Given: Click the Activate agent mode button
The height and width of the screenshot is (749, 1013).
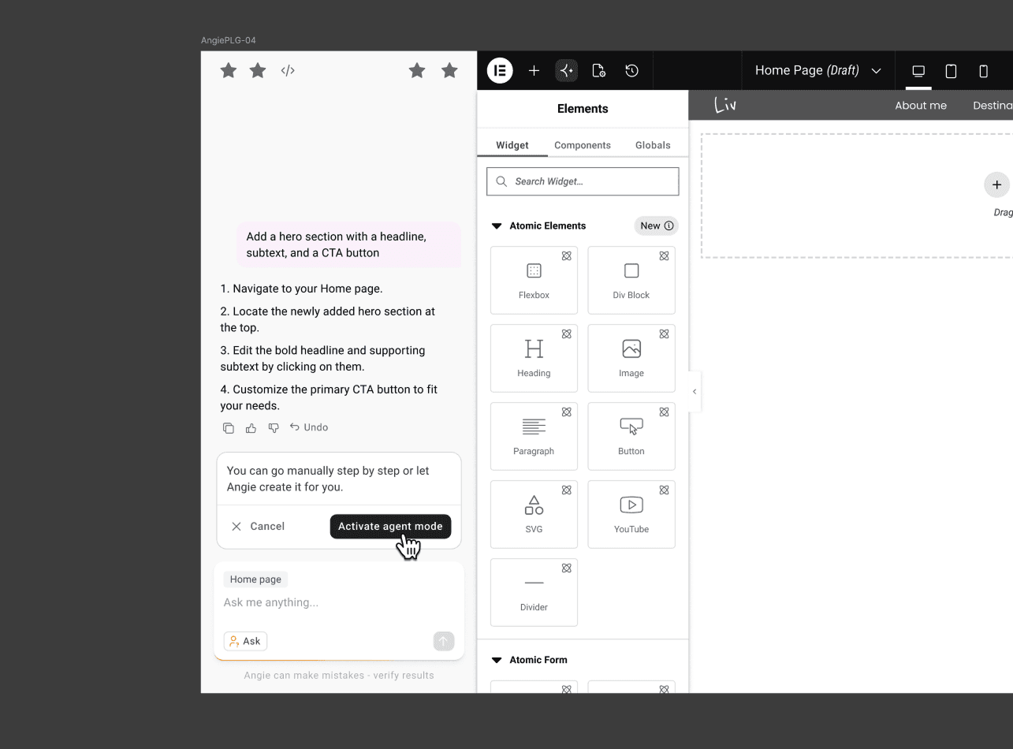Looking at the screenshot, I should 390,527.
